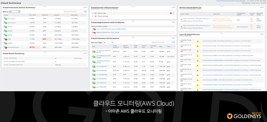Click the critical WebHelpDesk instance icon
The height and width of the screenshot is (122, 267).
click(x=5, y=47)
